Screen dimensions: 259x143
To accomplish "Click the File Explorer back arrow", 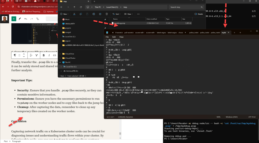I will 61,7.
